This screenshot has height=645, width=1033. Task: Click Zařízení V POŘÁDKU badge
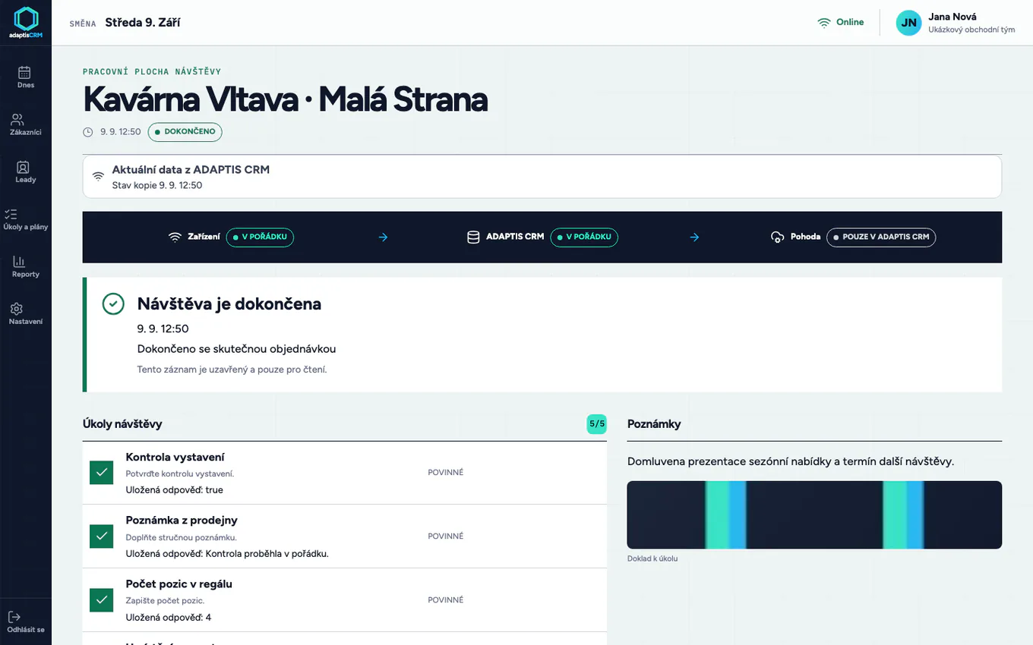tap(259, 237)
